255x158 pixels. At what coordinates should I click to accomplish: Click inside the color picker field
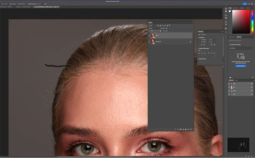[x=241, y=22]
